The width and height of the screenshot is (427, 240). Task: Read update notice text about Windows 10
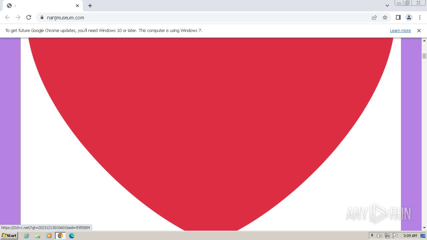[104, 30]
